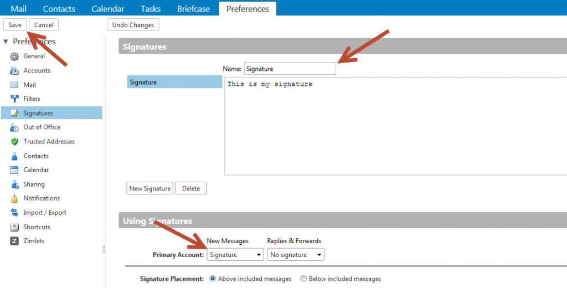This screenshot has height=288, width=567.
Task: Open Shortcuts preferences label
Action: click(37, 227)
